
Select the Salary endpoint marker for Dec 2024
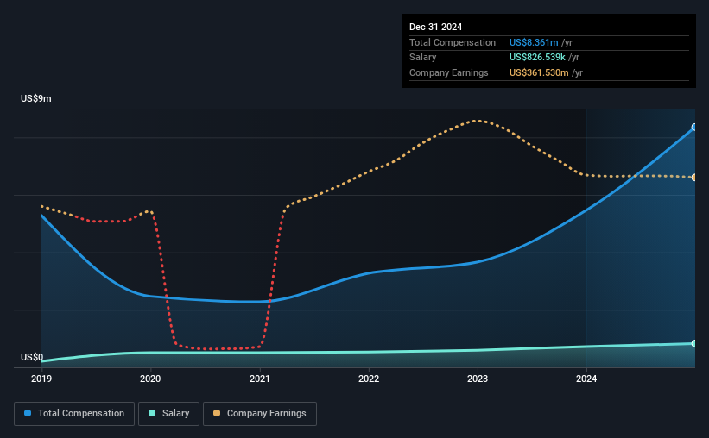click(694, 344)
